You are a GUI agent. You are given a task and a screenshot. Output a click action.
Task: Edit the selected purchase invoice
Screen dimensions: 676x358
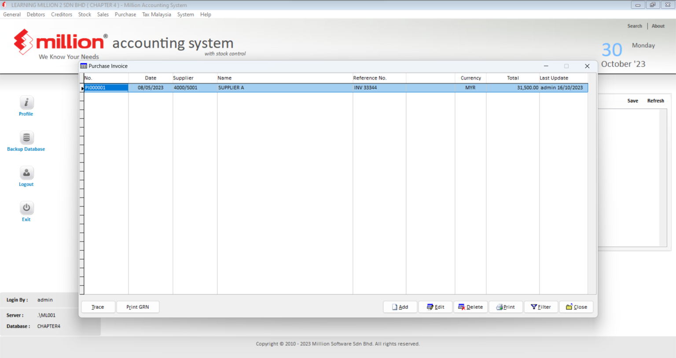435,307
